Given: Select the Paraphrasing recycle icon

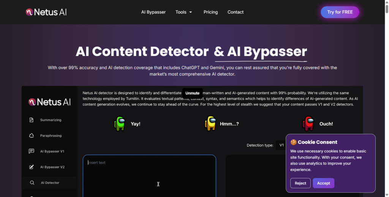Looking at the screenshot, I should [x=31, y=136].
